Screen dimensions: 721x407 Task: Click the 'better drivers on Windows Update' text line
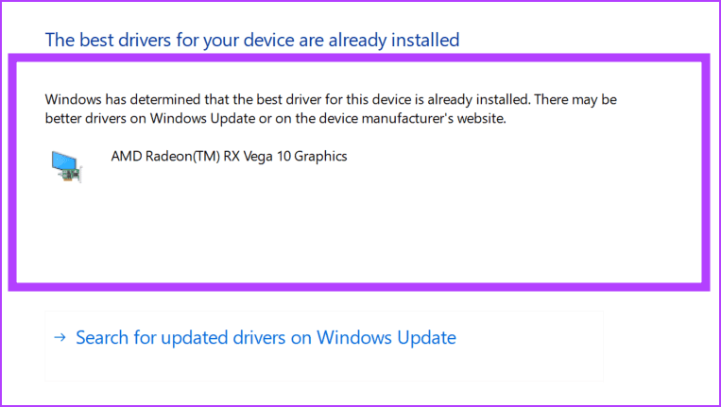coord(275,119)
